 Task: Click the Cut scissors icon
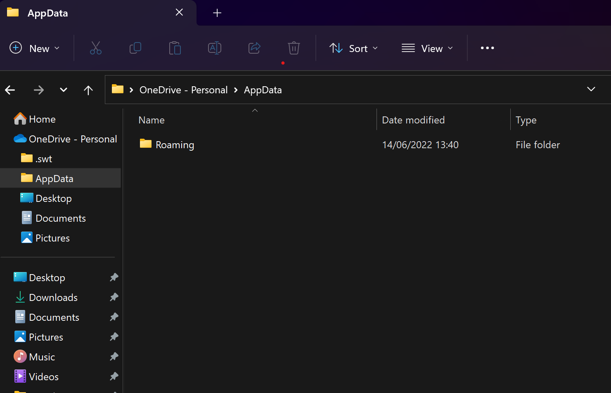(96, 48)
